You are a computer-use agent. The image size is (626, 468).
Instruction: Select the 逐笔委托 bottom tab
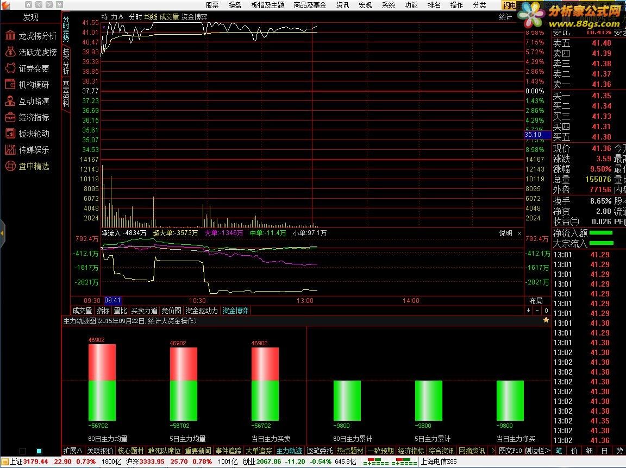click(x=320, y=451)
